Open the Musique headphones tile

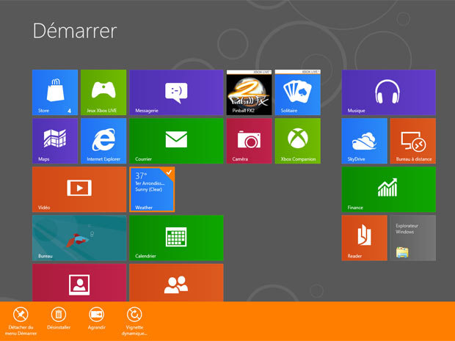coord(389,92)
